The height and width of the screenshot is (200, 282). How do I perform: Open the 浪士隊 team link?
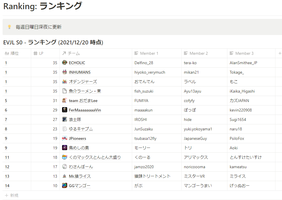[x=75, y=119]
